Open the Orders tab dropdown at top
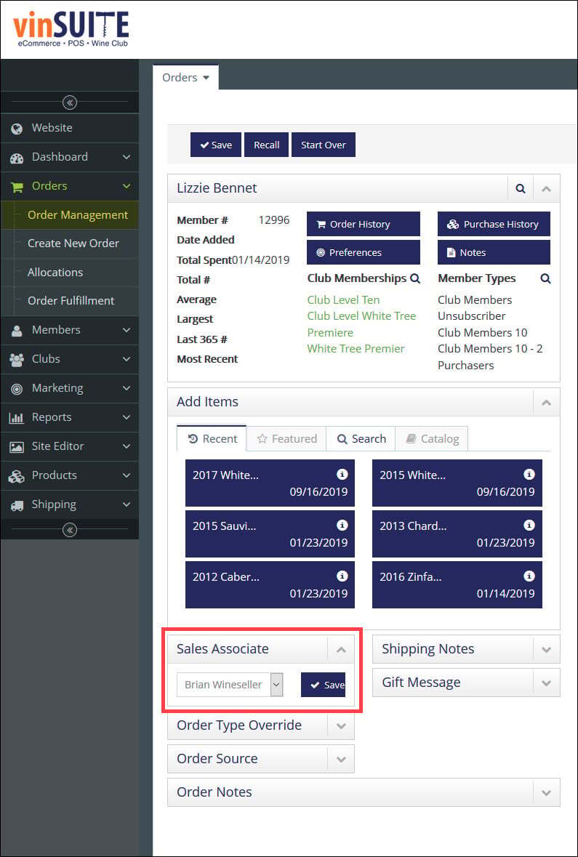The height and width of the screenshot is (857, 578). pos(186,78)
